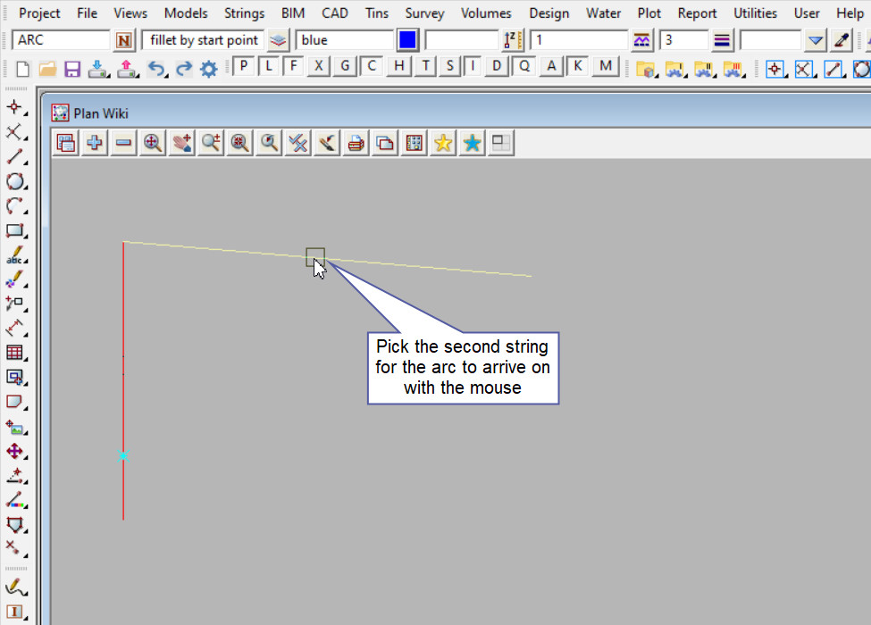Select the arc tool in left toolbar
The image size is (871, 625).
(x=15, y=206)
